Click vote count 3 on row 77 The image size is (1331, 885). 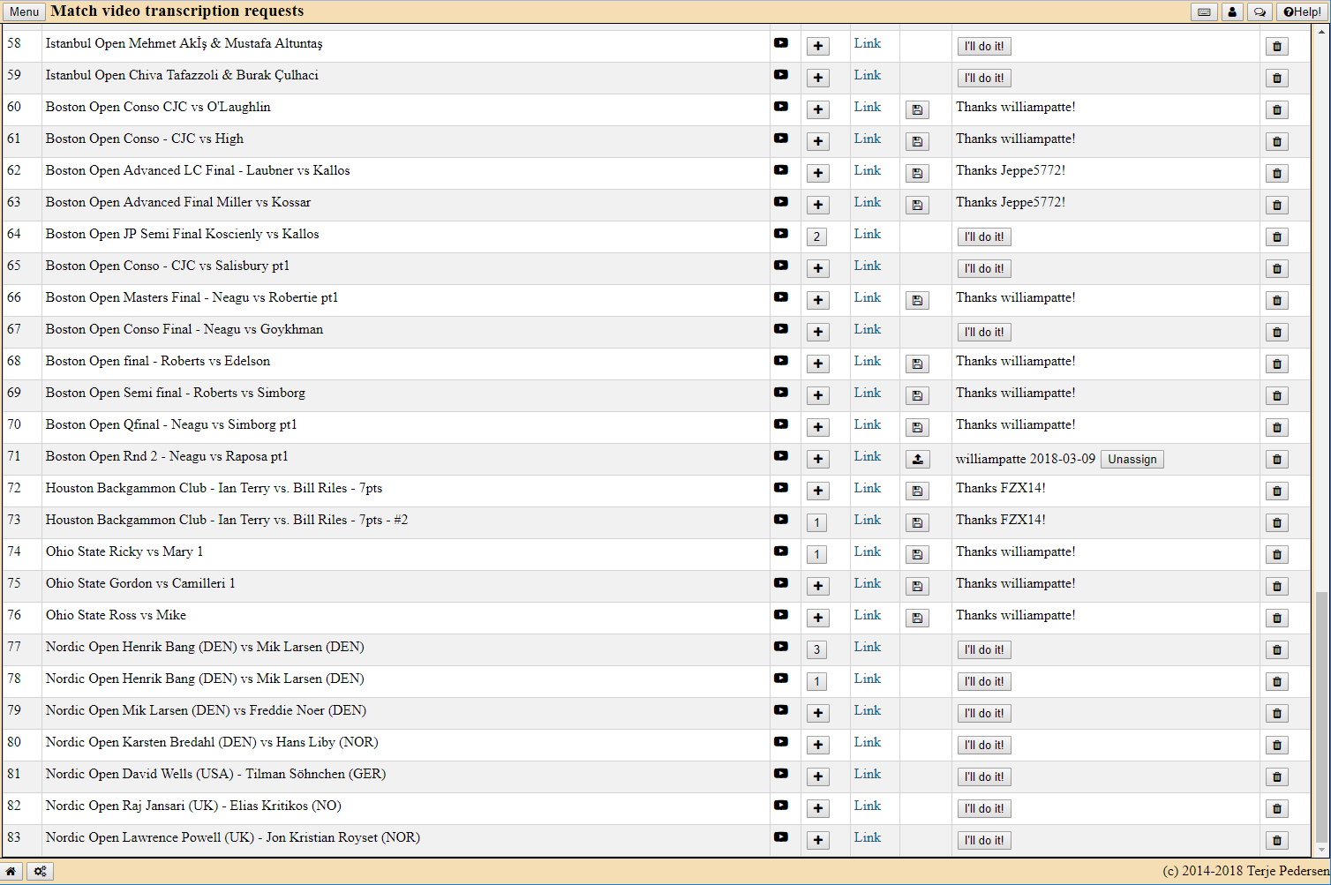(816, 649)
